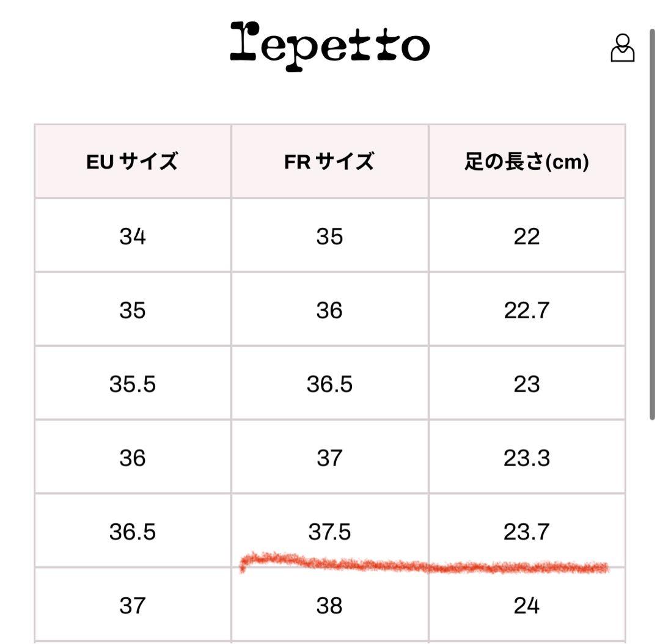660x644 pixels.
Task: Click the FR size 37.5 cell
Action: point(329,532)
